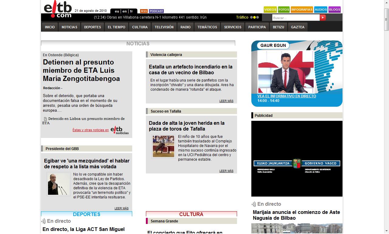Switch language to Basque (eu)
The image size is (389, 234).
[x=117, y=11]
